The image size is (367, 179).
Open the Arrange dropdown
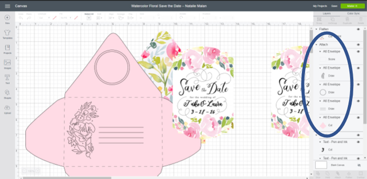(x=121, y=18)
